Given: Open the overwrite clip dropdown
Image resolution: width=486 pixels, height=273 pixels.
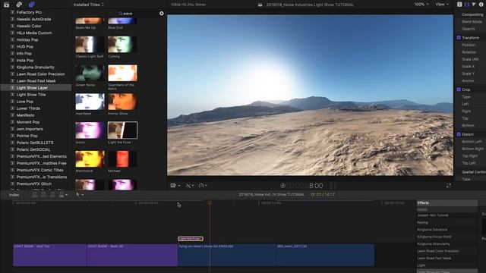Looking at the screenshot, I should click(x=63, y=195).
